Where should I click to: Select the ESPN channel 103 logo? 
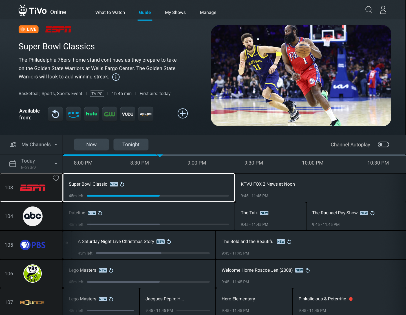[x=33, y=188]
